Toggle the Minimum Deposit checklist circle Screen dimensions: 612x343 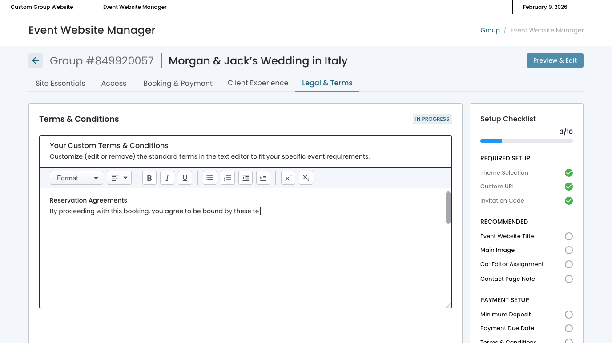click(568, 315)
